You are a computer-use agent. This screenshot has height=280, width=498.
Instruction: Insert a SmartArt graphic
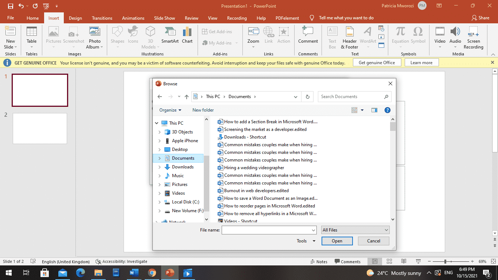tap(170, 35)
